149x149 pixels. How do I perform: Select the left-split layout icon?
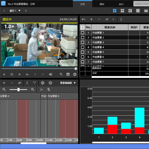130,11
